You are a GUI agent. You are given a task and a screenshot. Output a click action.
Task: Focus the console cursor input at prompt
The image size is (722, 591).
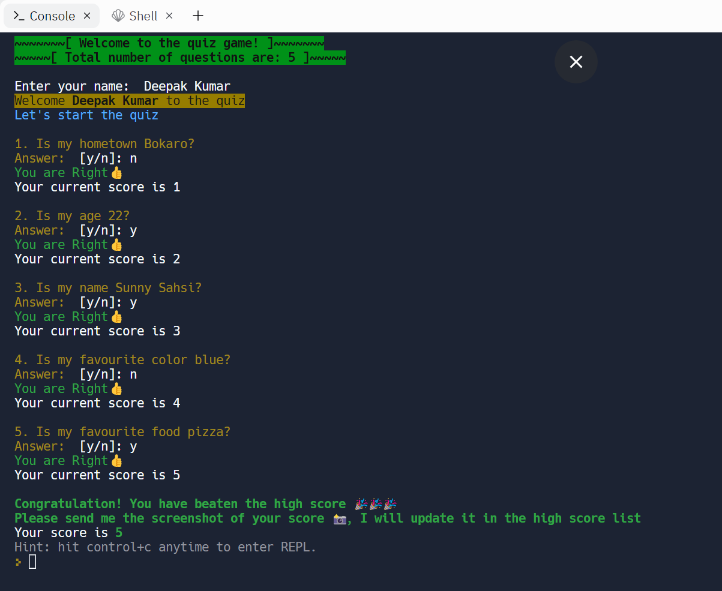point(32,562)
